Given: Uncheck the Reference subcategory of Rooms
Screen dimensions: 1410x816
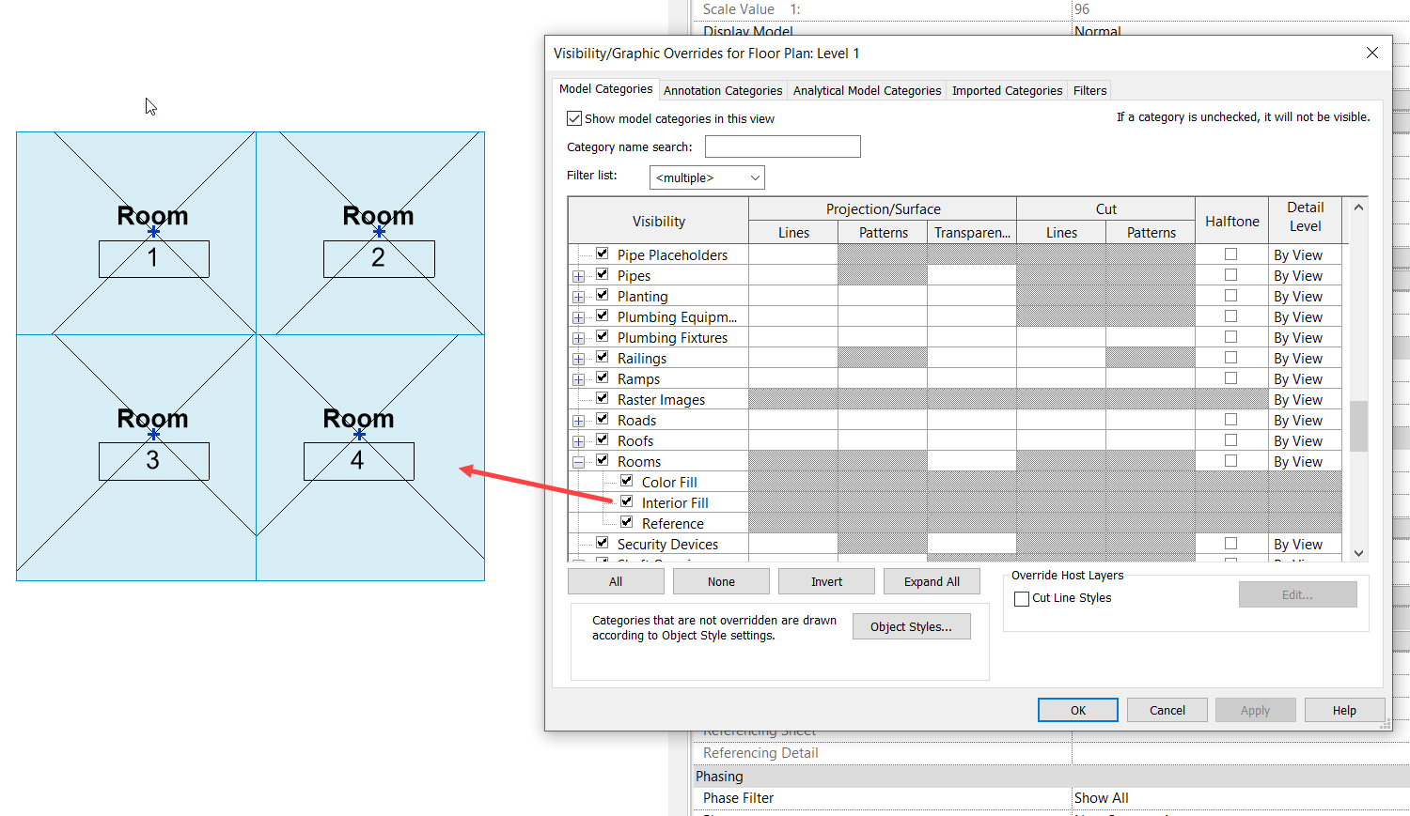Looking at the screenshot, I should pos(626,521).
